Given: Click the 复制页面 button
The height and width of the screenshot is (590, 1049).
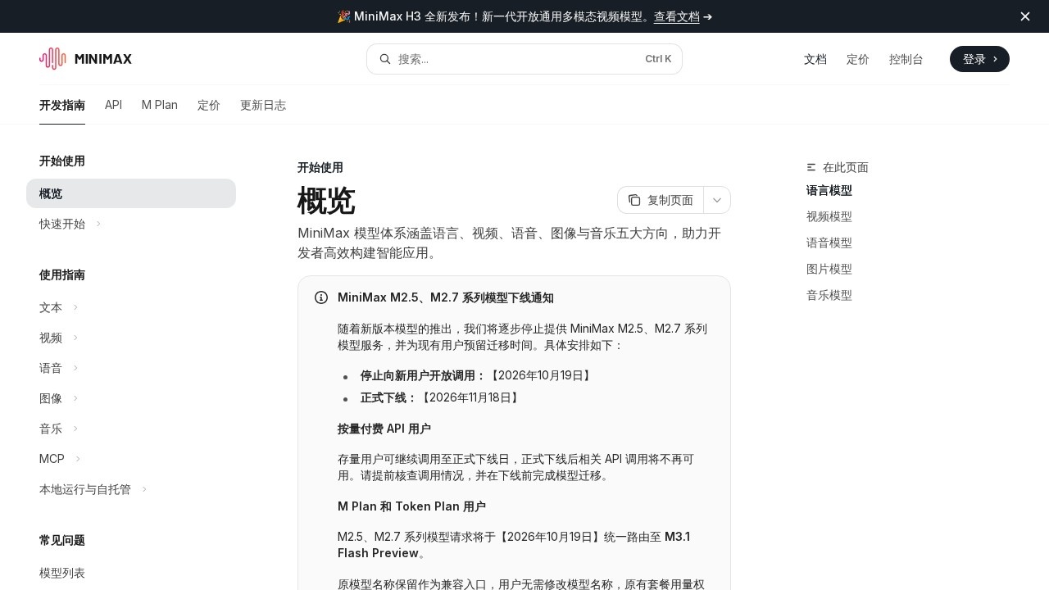Looking at the screenshot, I should (x=661, y=200).
